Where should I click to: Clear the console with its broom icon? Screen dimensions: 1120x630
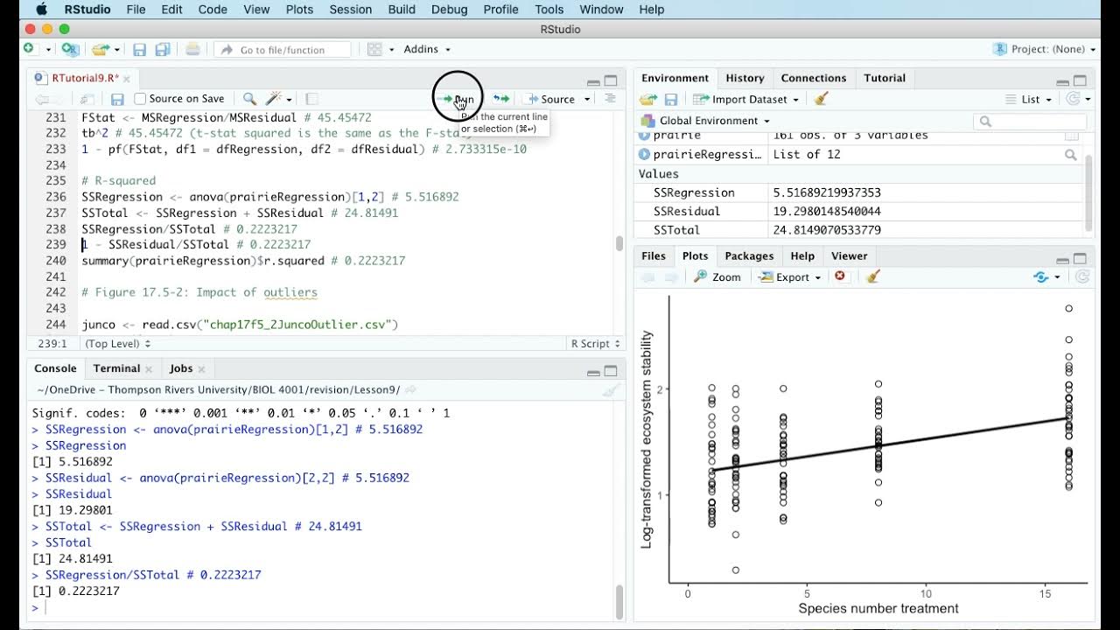pyautogui.click(x=611, y=390)
